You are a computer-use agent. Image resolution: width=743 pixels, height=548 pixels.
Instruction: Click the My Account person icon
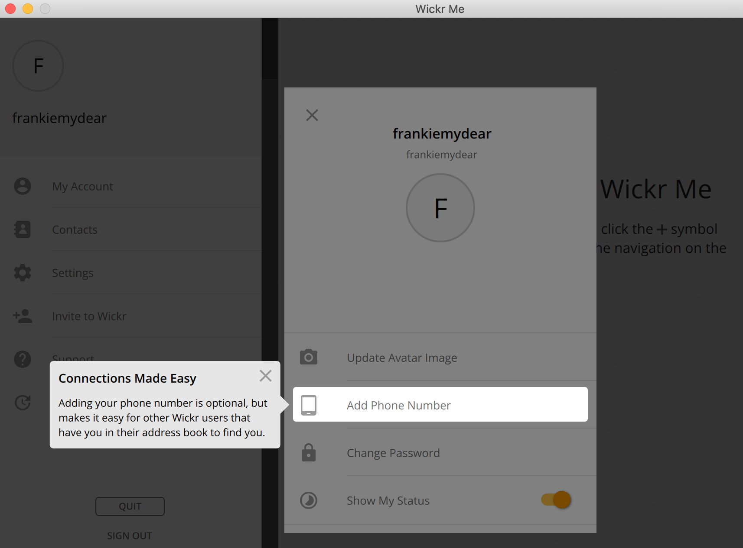point(23,186)
